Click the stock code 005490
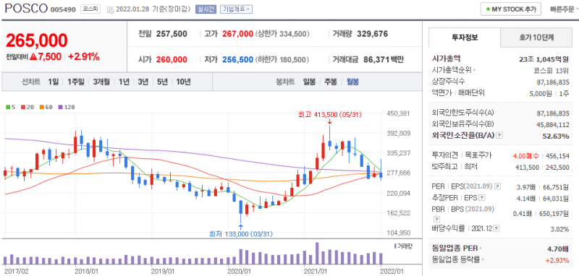Screen dimensions: 579x276 click(x=64, y=9)
